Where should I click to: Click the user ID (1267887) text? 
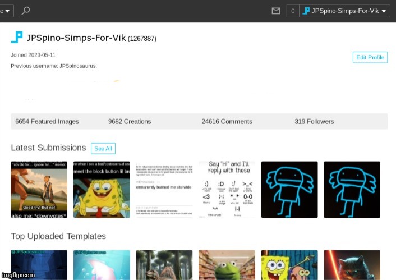coord(142,39)
